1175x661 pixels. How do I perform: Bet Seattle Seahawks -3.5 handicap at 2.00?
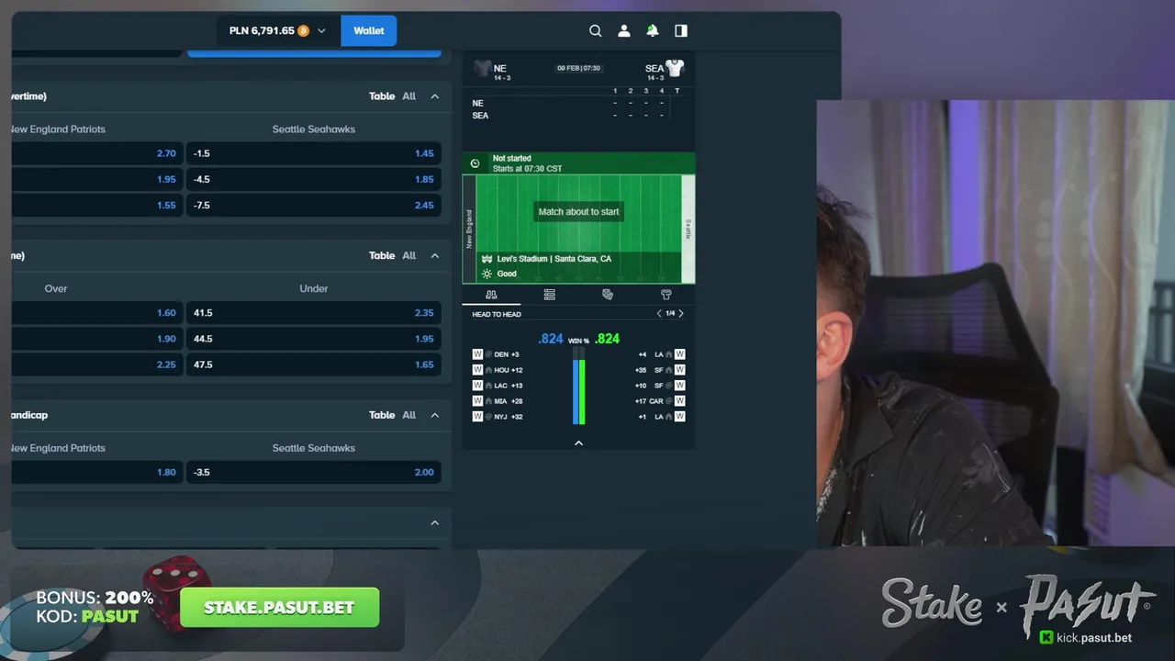point(314,472)
